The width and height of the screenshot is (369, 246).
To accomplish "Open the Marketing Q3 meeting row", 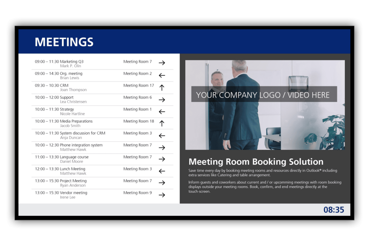I will 71,62.
